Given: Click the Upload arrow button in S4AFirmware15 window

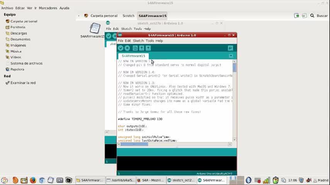Looking at the screenshot, I should pos(128,48).
